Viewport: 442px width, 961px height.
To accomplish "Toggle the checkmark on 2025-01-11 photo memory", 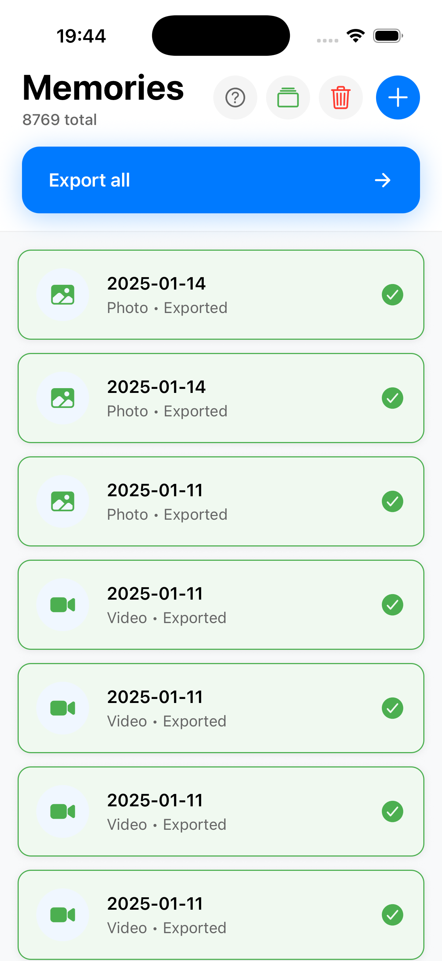I will 393,501.
